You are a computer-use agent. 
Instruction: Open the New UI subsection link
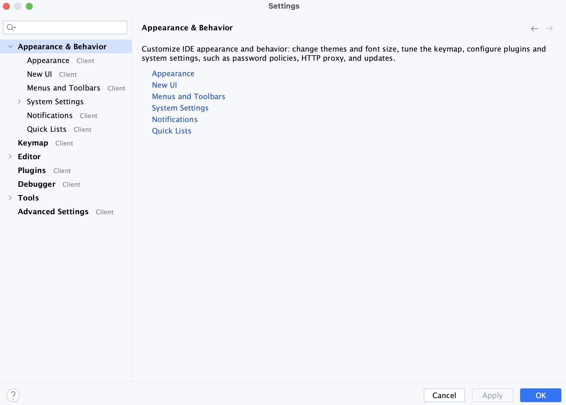164,84
